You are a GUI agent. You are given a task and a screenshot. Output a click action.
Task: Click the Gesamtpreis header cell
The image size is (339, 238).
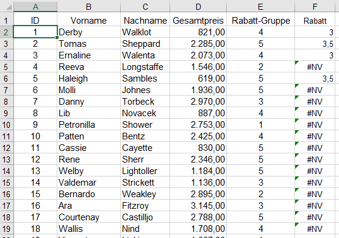coord(198,21)
